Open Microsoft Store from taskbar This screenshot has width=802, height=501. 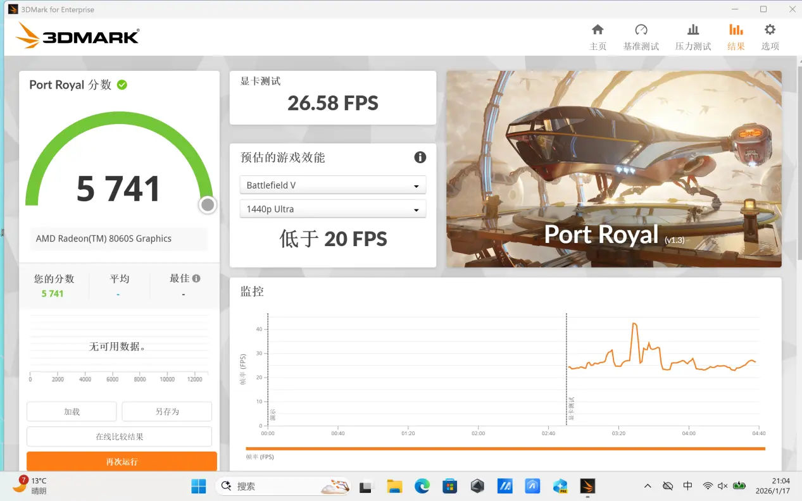coord(450,486)
